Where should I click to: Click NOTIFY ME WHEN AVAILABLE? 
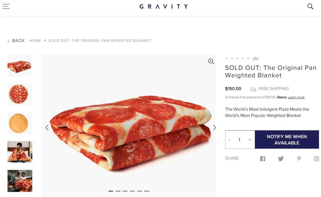pos(286,139)
